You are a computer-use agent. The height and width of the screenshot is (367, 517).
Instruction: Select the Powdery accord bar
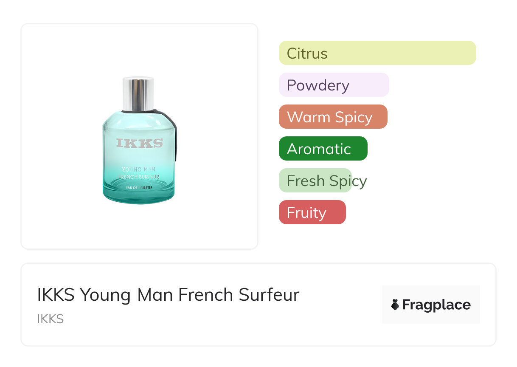(334, 85)
